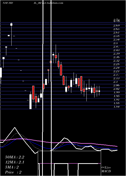Click the MACD label

click(x=106, y=171)
